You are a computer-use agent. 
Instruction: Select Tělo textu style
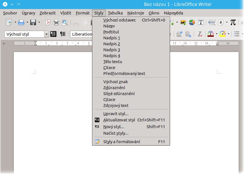(x=131, y=62)
